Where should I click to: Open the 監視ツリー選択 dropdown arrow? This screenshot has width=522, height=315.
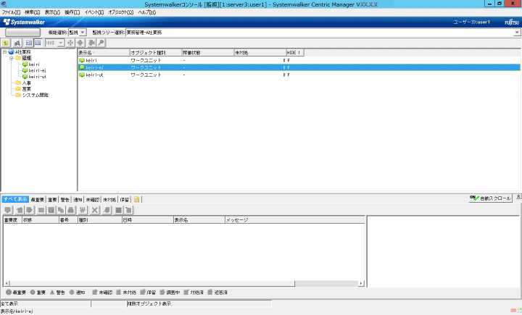coord(517,33)
